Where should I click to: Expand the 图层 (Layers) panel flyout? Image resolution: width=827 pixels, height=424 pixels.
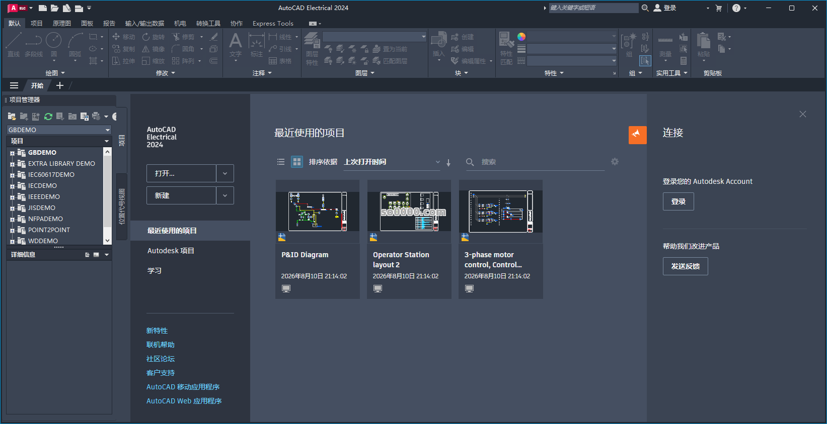(365, 73)
